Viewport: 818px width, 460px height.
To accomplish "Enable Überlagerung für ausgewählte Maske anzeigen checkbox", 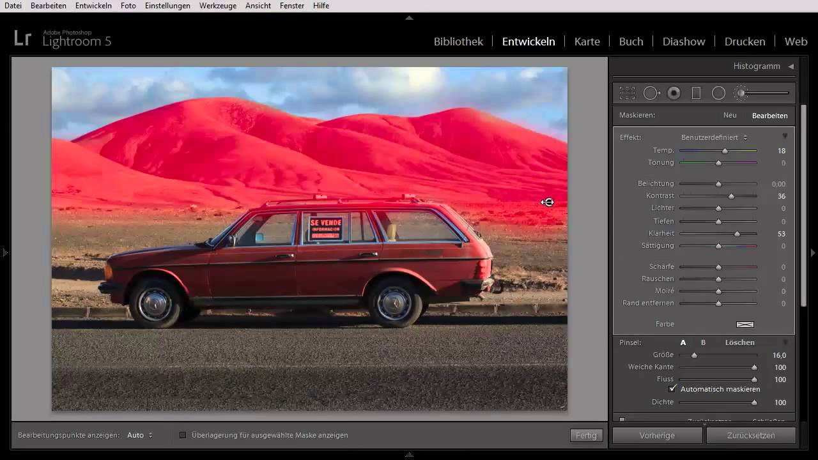I will pyautogui.click(x=183, y=435).
